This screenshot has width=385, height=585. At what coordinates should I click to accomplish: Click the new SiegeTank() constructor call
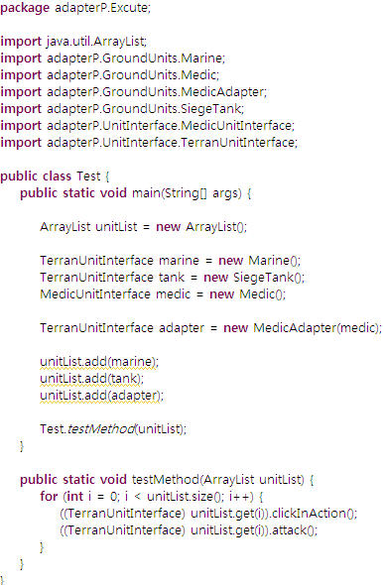click(254, 278)
